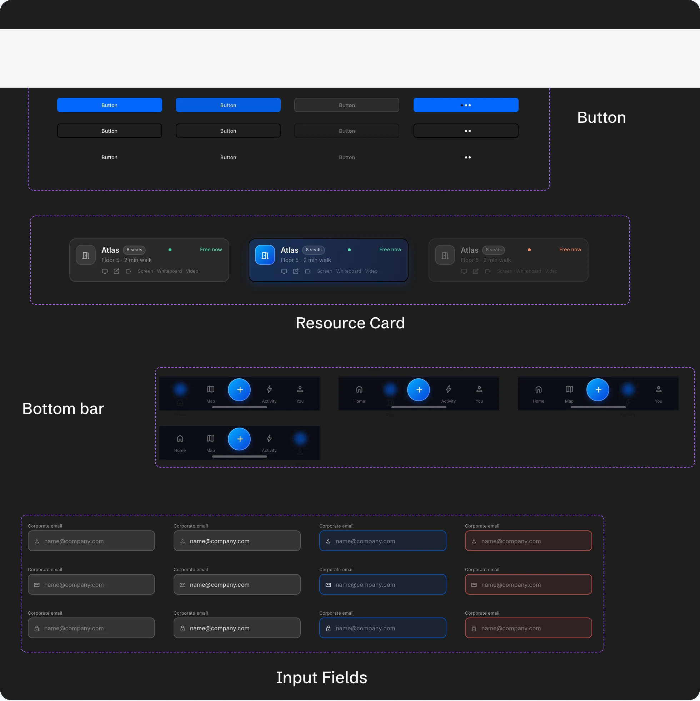Select Map tab in the bar with You highlighted

(211, 443)
